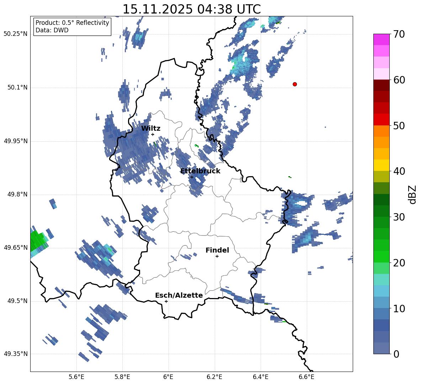
Task: Click the 0 value on colorbar
Action: click(x=396, y=354)
